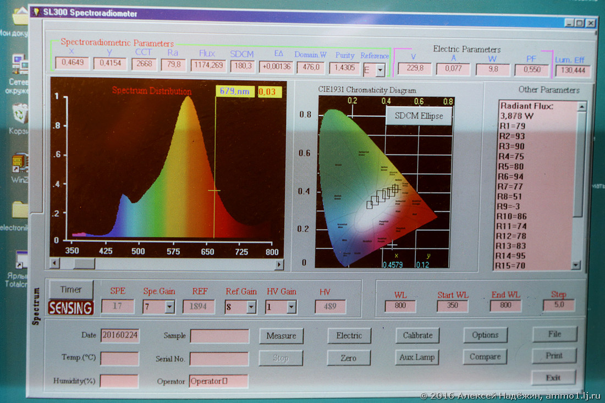
Task: Click the R9=-3 entry
Action: click(508, 206)
